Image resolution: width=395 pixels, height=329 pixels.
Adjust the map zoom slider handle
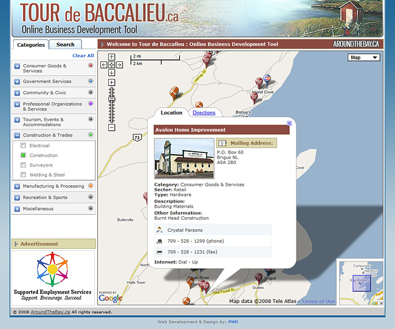coord(112,99)
